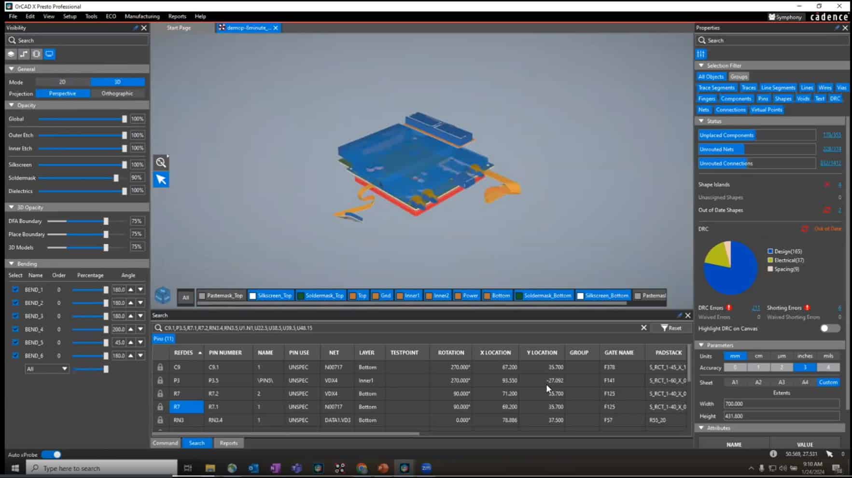The width and height of the screenshot is (852, 478).
Task: Close the Visibility panel
Action: pyautogui.click(x=144, y=28)
